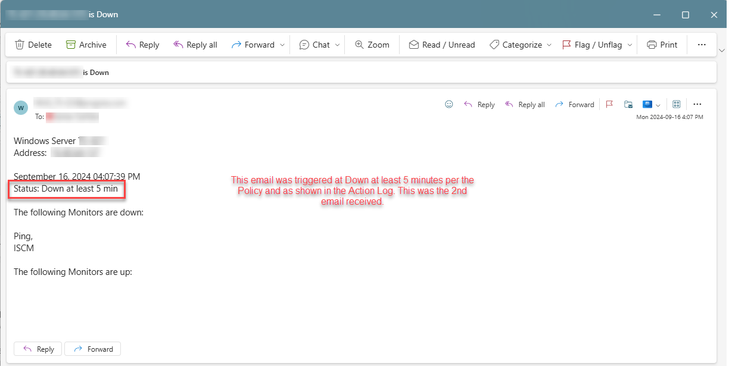Expand the Forward options dropdown arrow
The width and height of the screenshot is (732, 366).
[x=284, y=45]
